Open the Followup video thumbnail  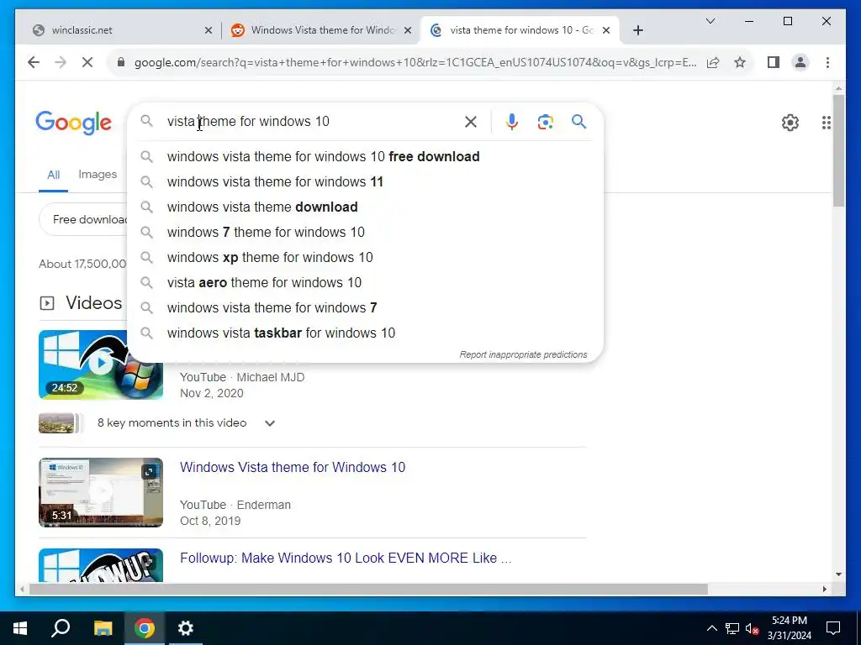pyautogui.click(x=101, y=565)
